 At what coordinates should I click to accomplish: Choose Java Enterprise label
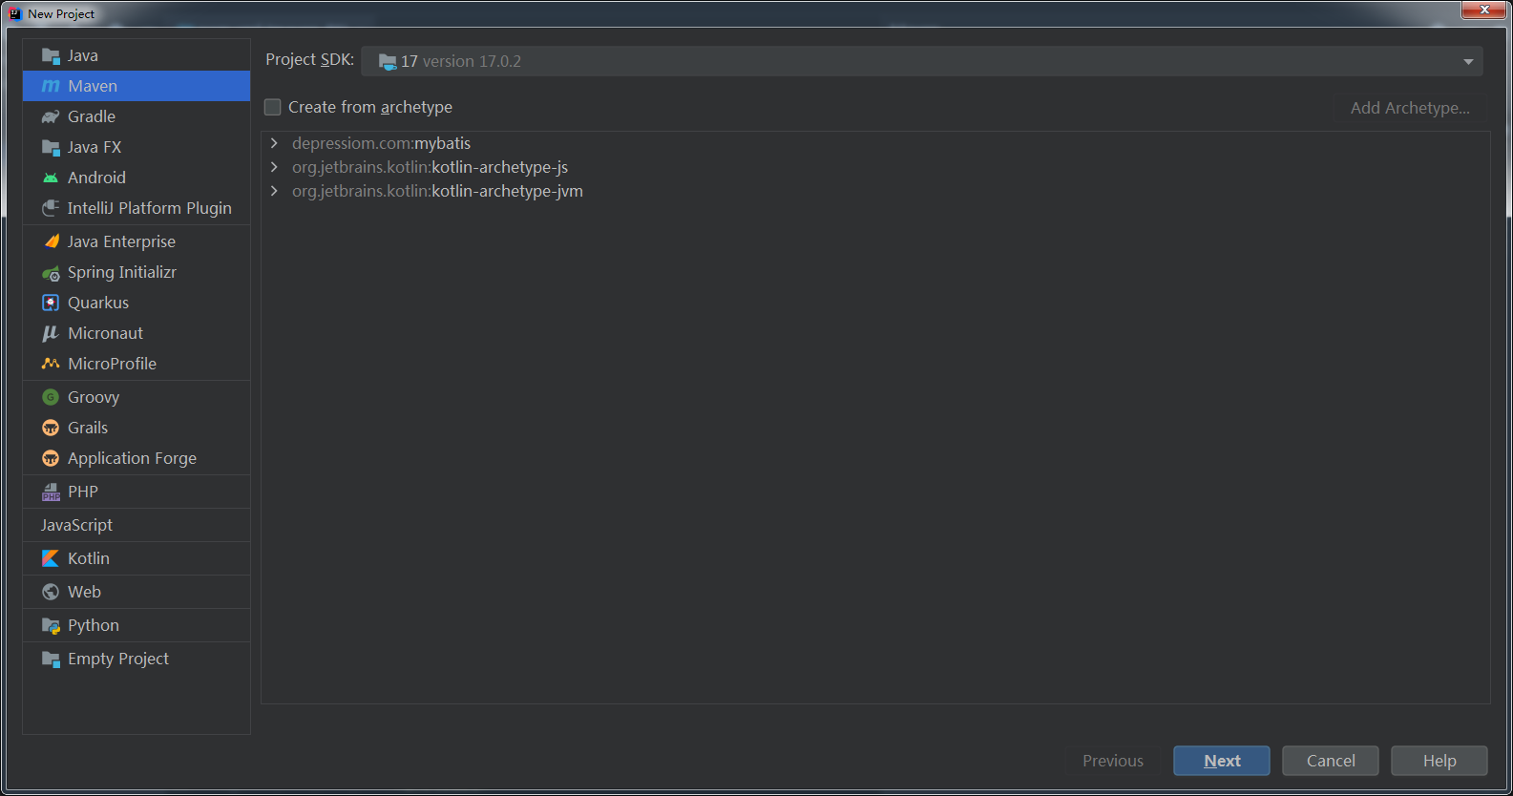[x=121, y=241]
